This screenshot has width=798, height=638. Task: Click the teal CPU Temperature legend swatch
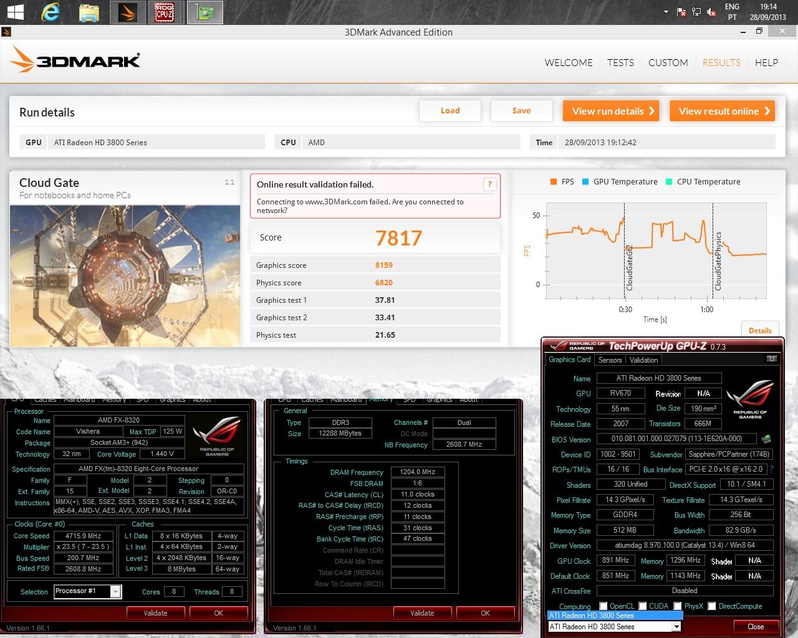[669, 182]
